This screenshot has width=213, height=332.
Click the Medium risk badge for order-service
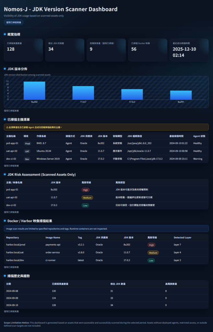click(x=153, y=253)
